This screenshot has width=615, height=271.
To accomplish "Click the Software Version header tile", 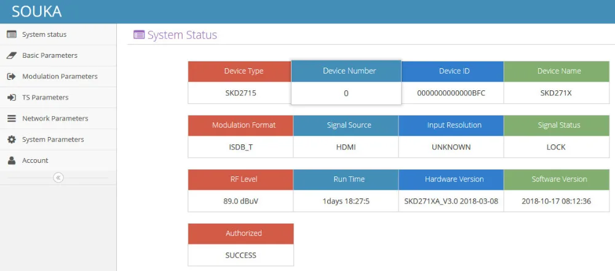I will [x=557, y=179].
